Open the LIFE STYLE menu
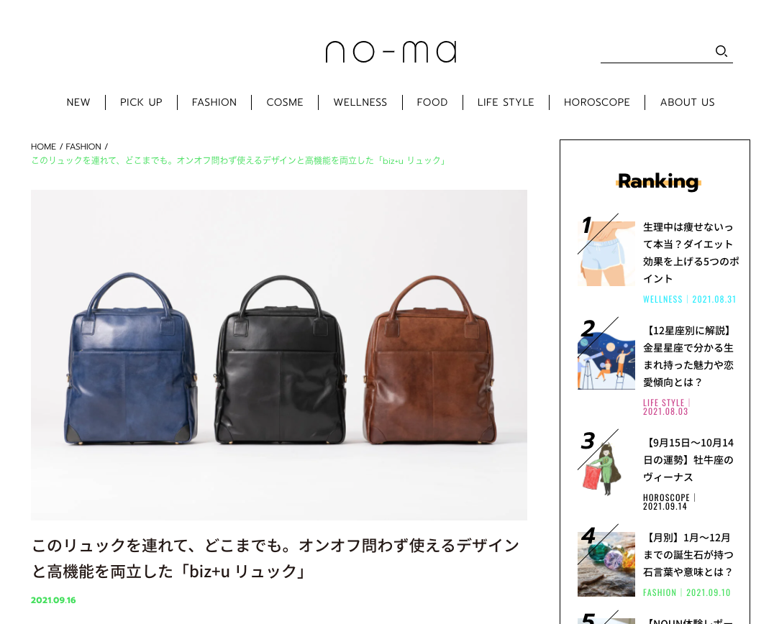774x624 pixels. coord(506,102)
